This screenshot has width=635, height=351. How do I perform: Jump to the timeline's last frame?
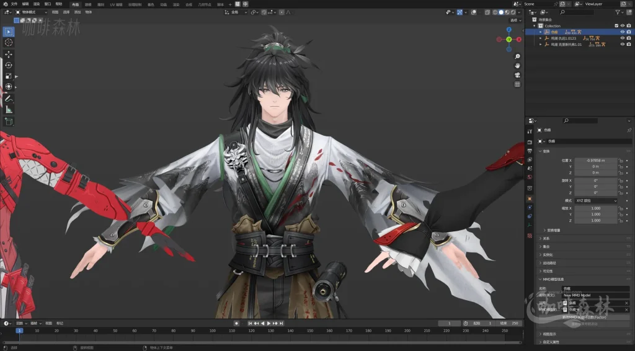click(281, 324)
